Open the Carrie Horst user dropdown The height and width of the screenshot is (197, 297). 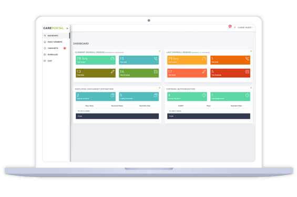click(x=245, y=27)
